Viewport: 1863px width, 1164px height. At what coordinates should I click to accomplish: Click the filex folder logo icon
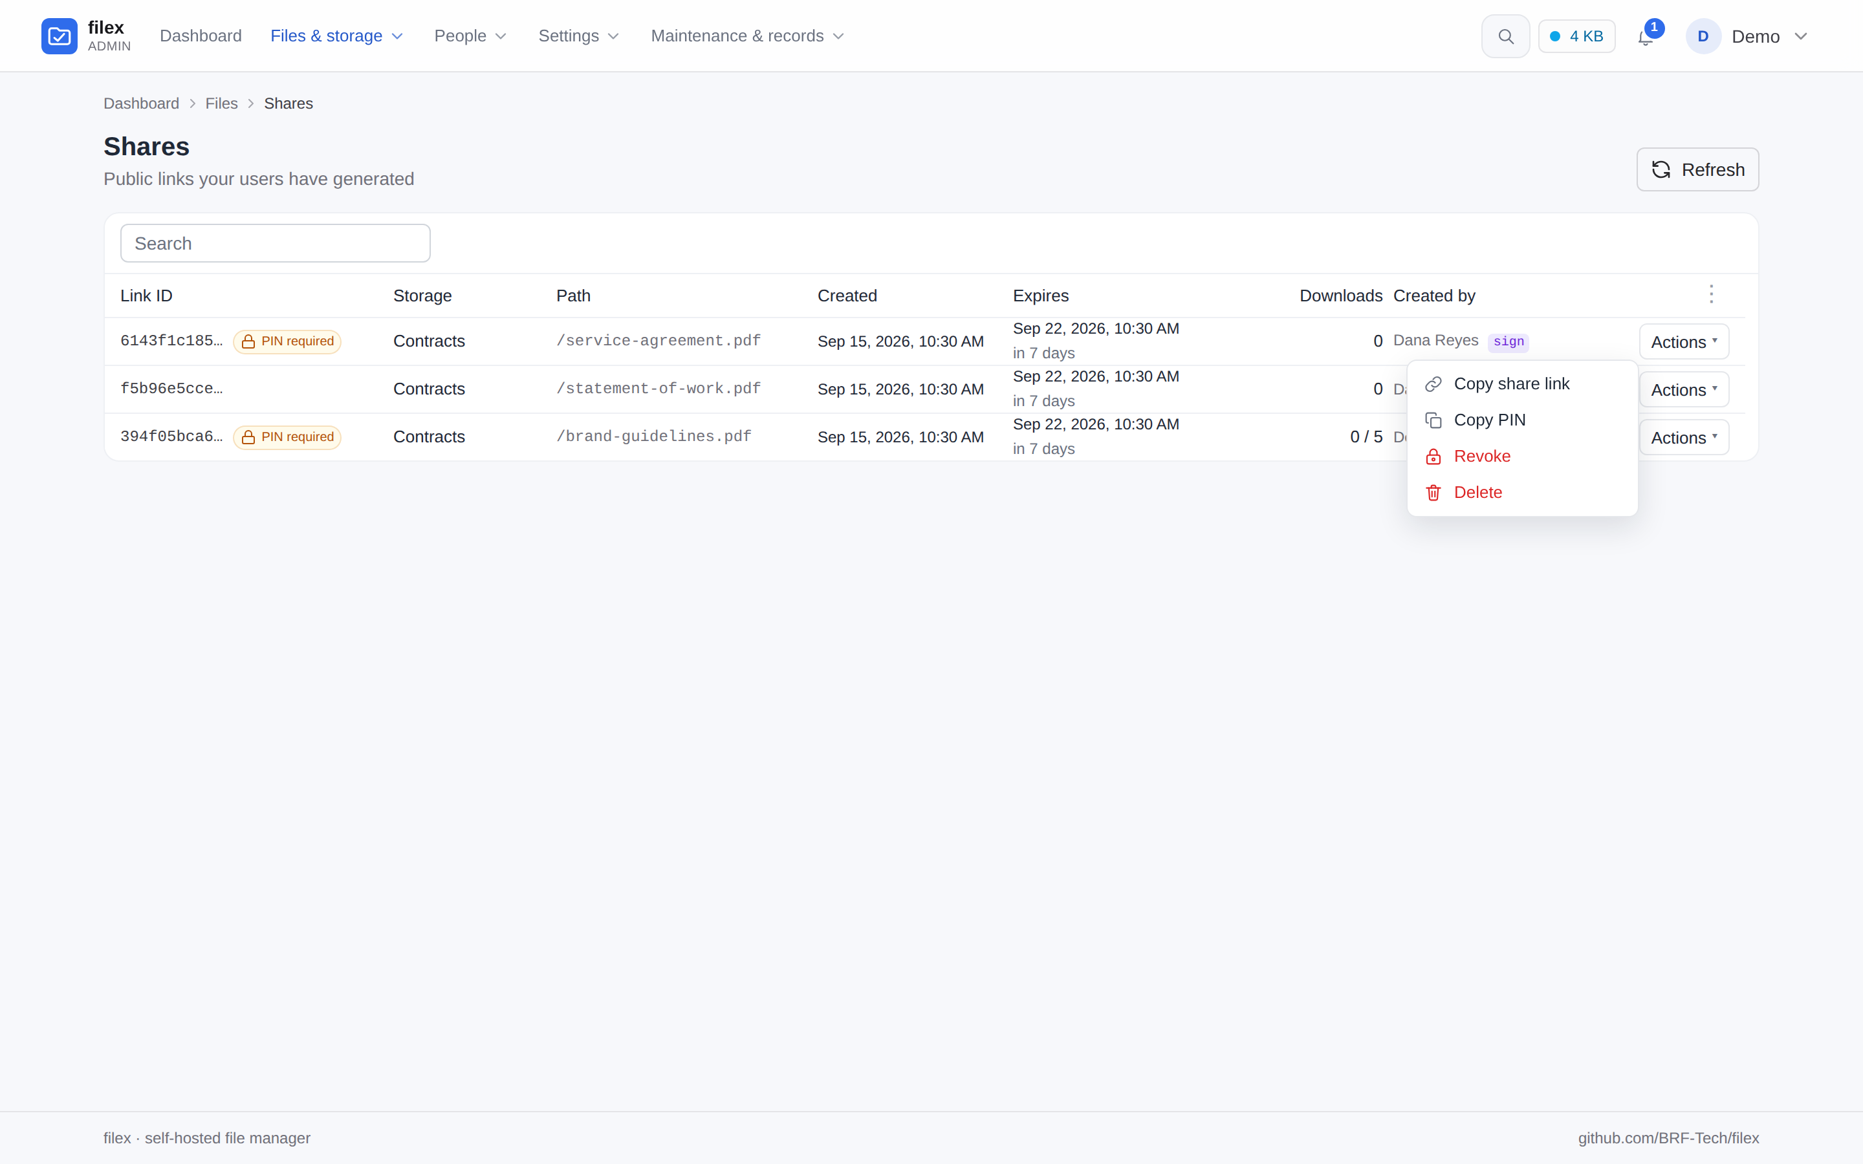pos(60,36)
